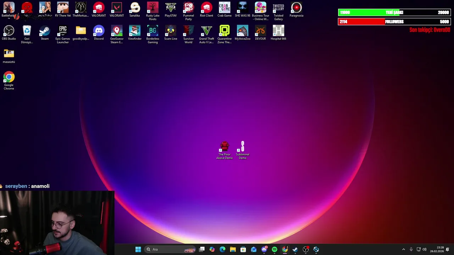Open Task View in the taskbar
Screen dimensions: 454x255
(x=202, y=249)
